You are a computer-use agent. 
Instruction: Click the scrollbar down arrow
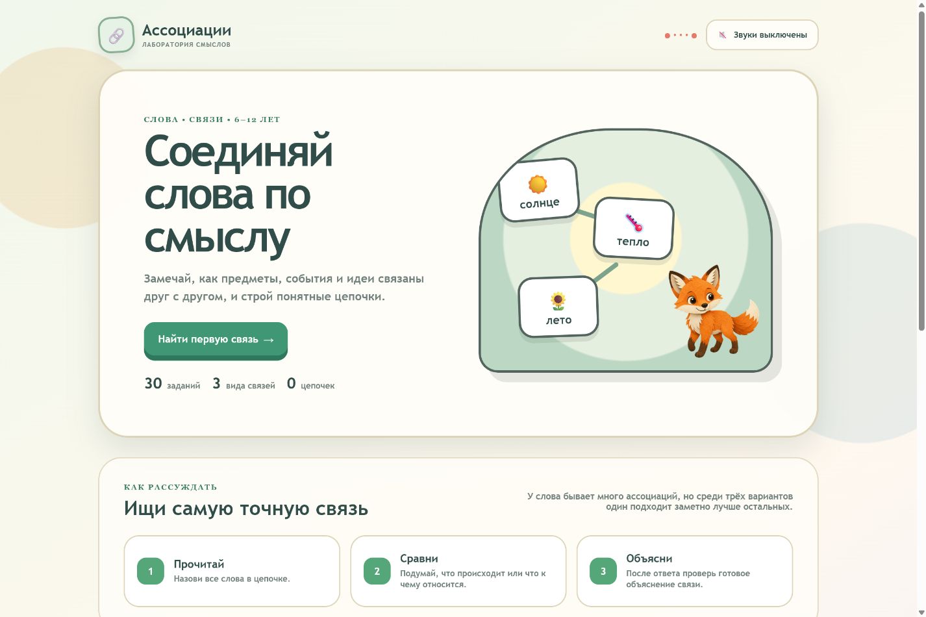click(x=921, y=612)
